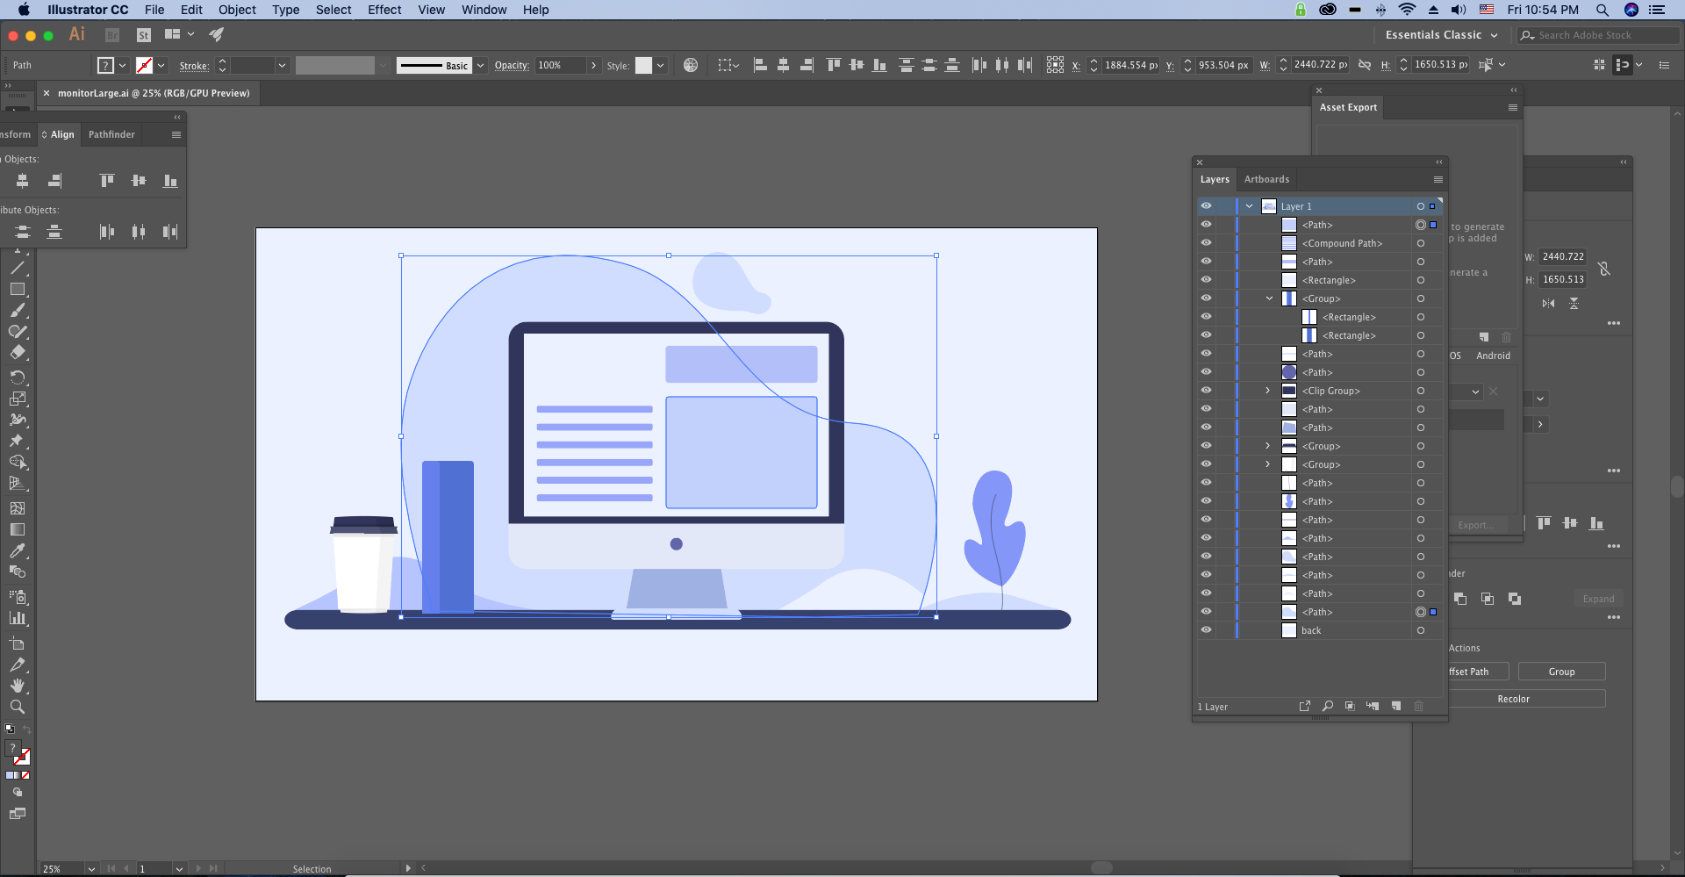Select the Artboard tool
Viewport: 1685px width, 877px height.
pos(18,643)
